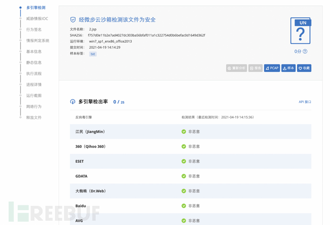Click the green check icon for Baidu
The height and width of the screenshot is (225, 330).
tap(184, 206)
